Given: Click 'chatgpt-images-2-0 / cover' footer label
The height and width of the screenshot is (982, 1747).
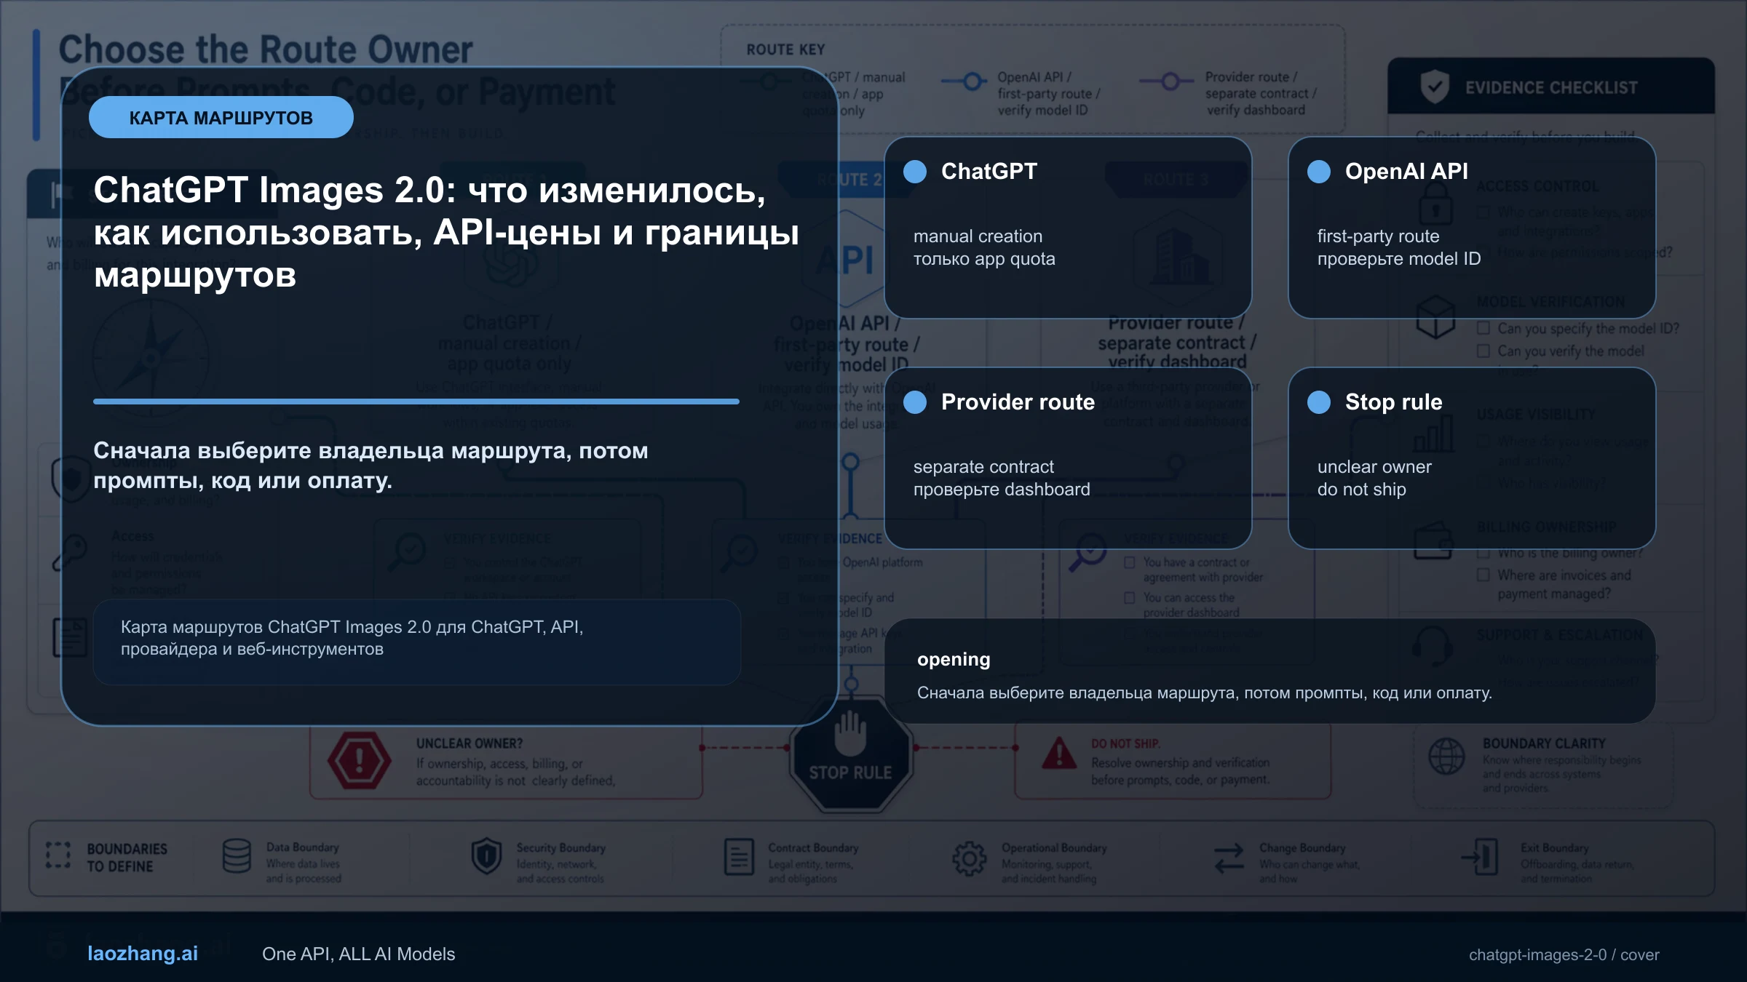Looking at the screenshot, I should tap(1564, 954).
